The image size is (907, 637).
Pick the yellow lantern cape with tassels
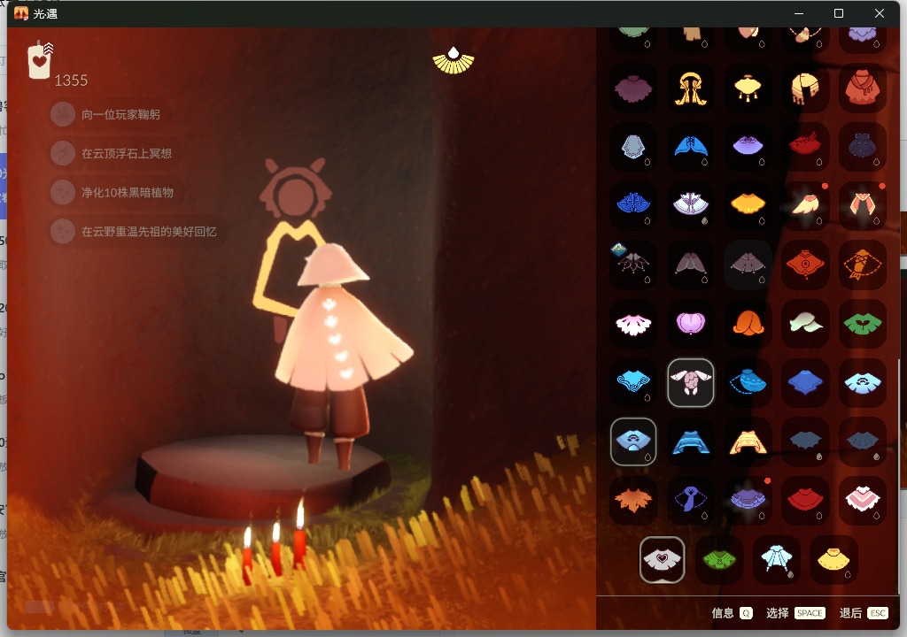pyautogui.click(x=748, y=88)
